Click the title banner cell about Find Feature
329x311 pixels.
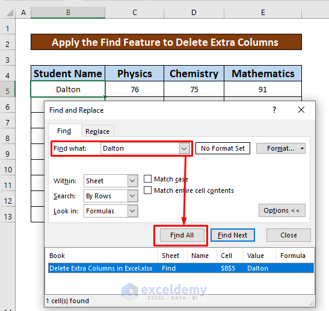[166, 42]
